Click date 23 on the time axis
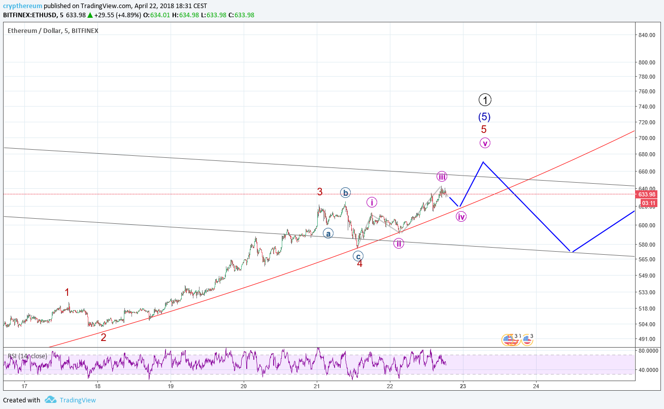 coord(463,386)
